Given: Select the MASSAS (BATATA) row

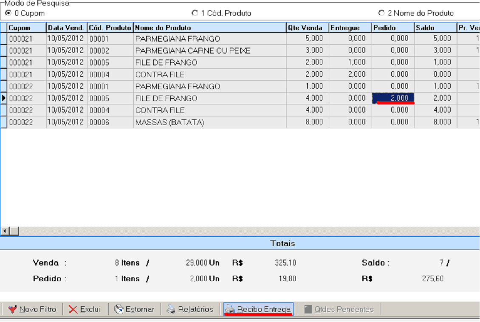Looking at the screenshot, I should 169,122.
